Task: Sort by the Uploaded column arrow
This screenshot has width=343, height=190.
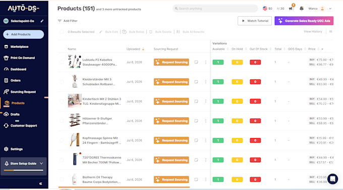Action: tap(143, 49)
